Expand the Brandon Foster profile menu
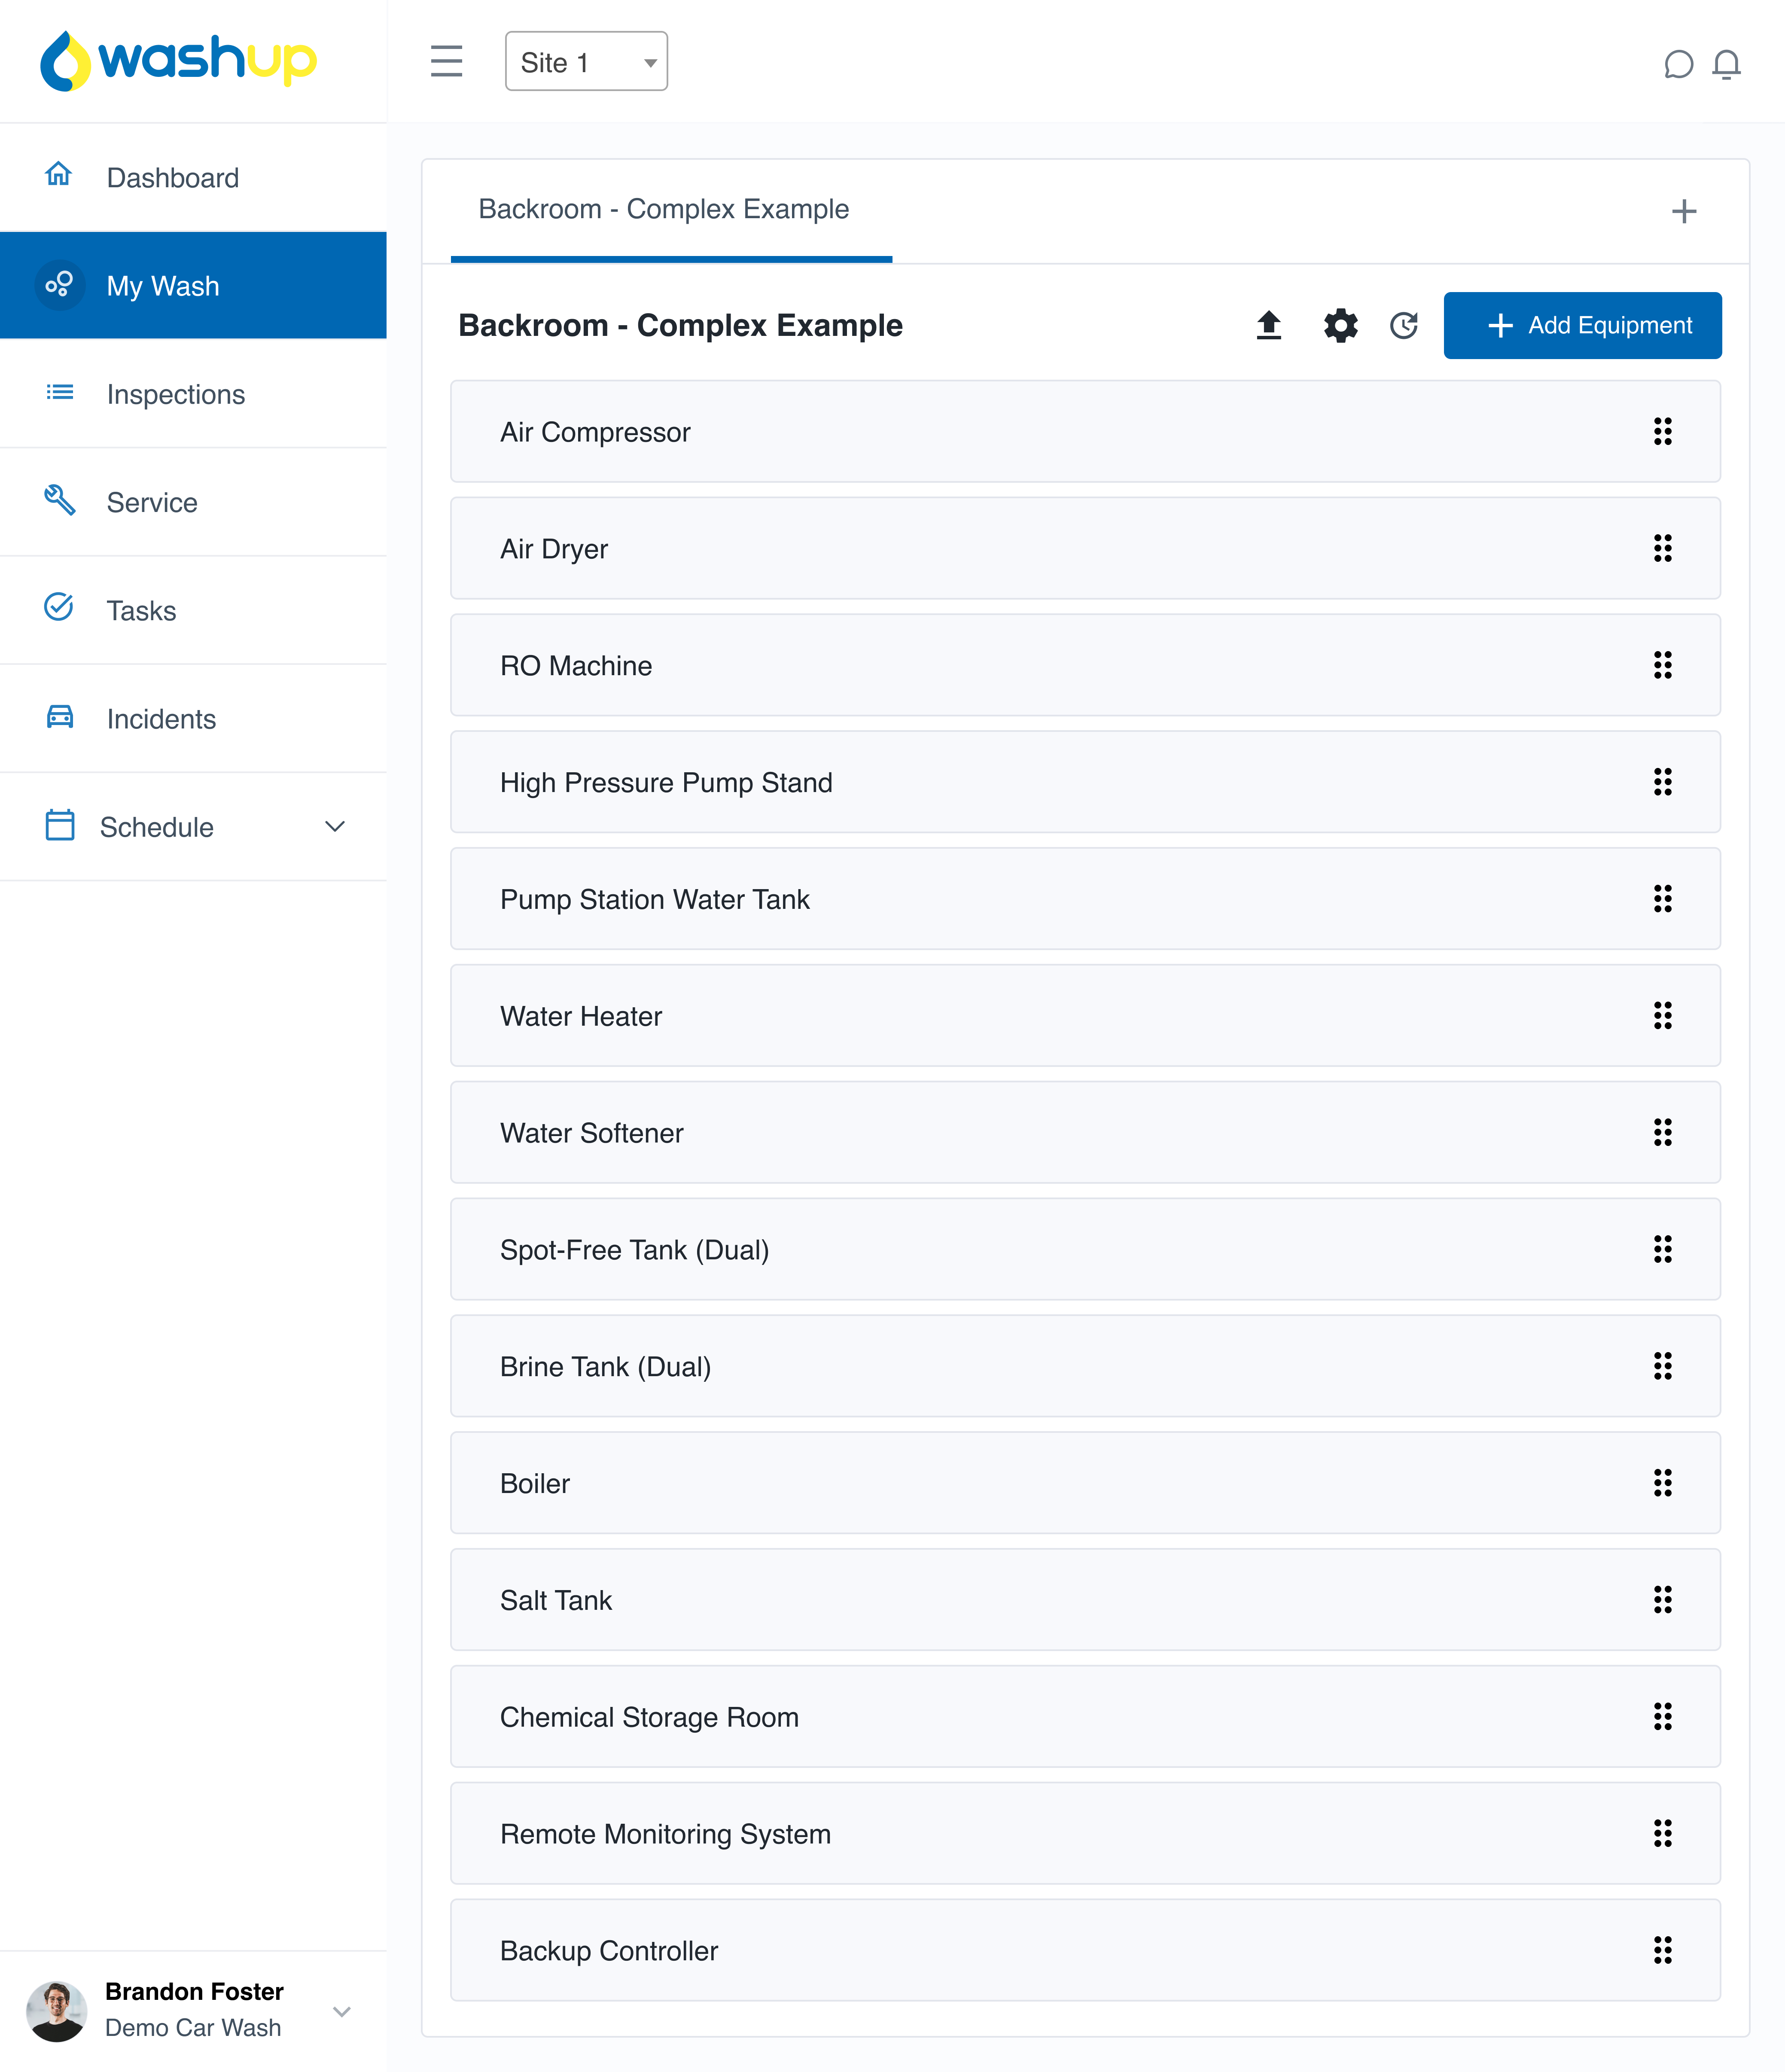The width and height of the screenshot is (1785, 2072). pyautogui.click(x=342, y=2012)
